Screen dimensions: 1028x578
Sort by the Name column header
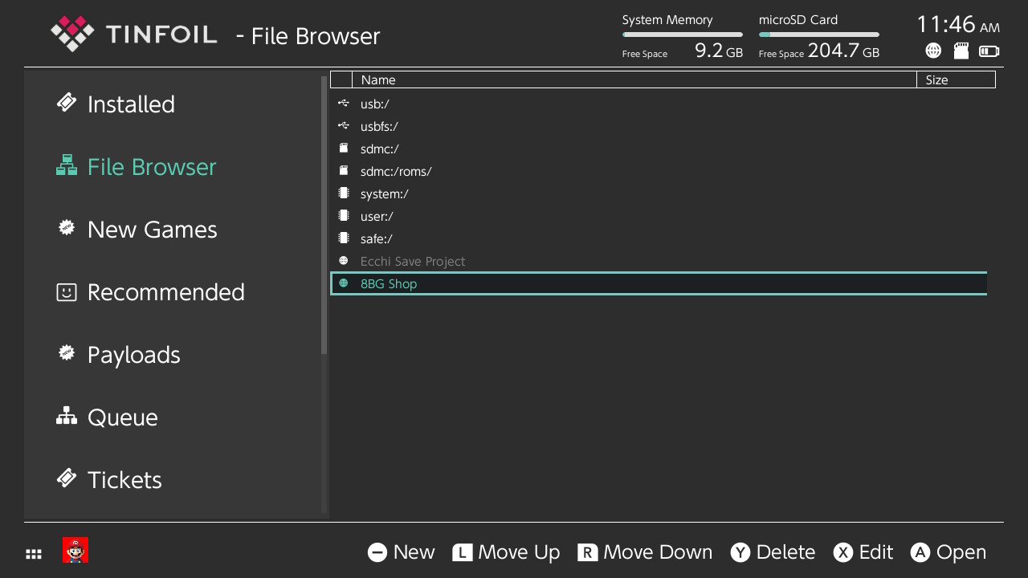(634, 79)
